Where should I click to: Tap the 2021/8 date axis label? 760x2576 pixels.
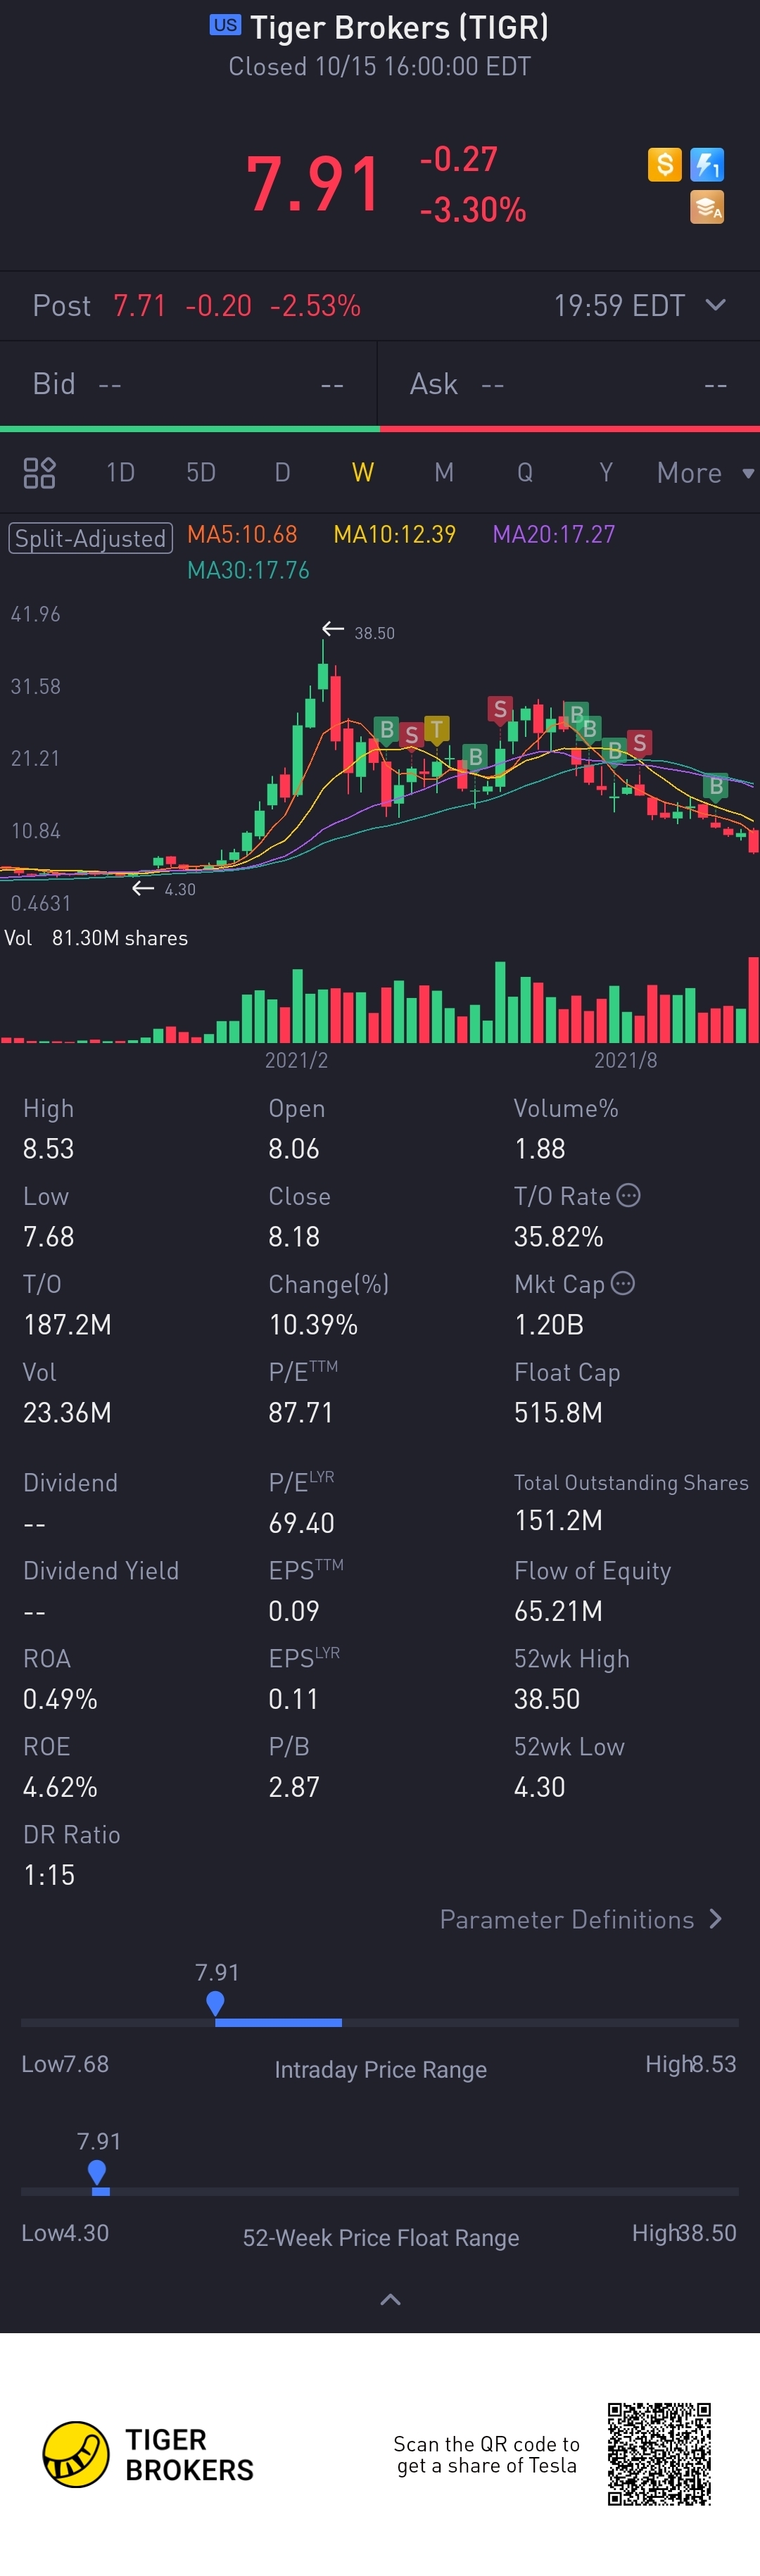tap(626, 1060)
